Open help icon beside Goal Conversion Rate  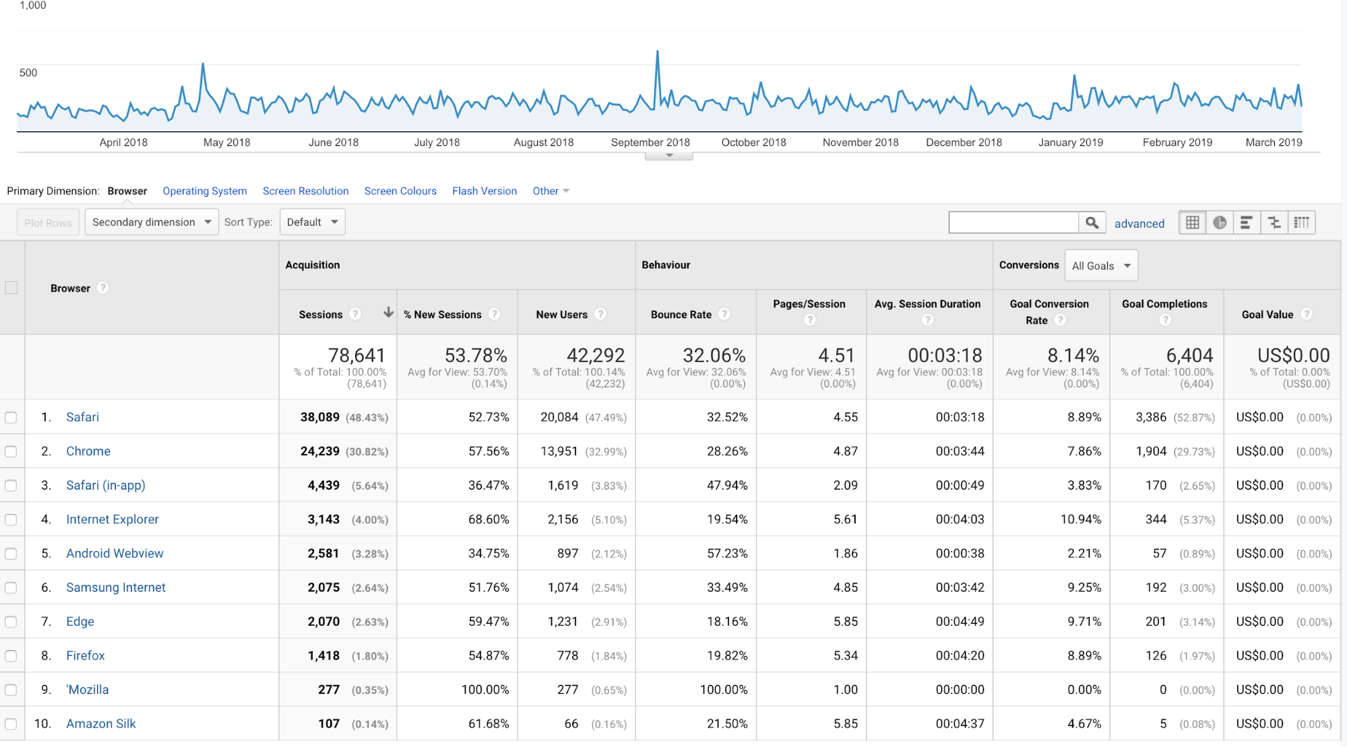[x=1060, y=320]
